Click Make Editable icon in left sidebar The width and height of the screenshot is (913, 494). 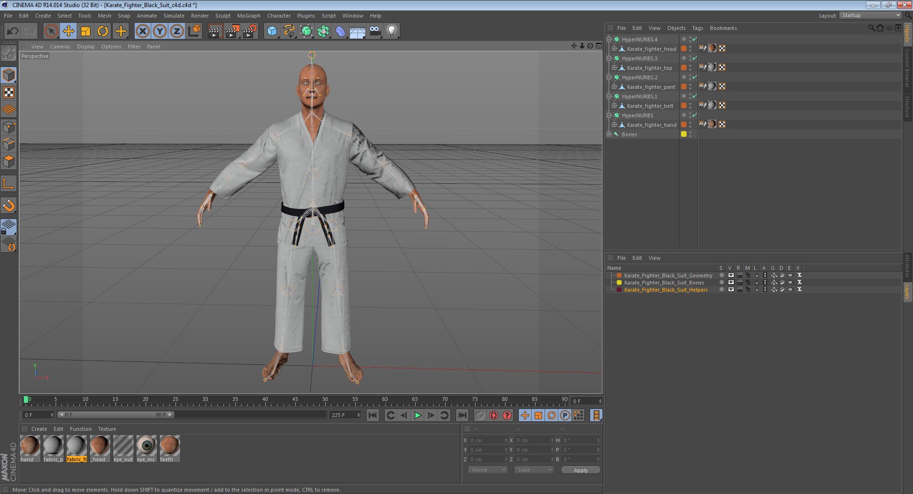click(9, 53)
